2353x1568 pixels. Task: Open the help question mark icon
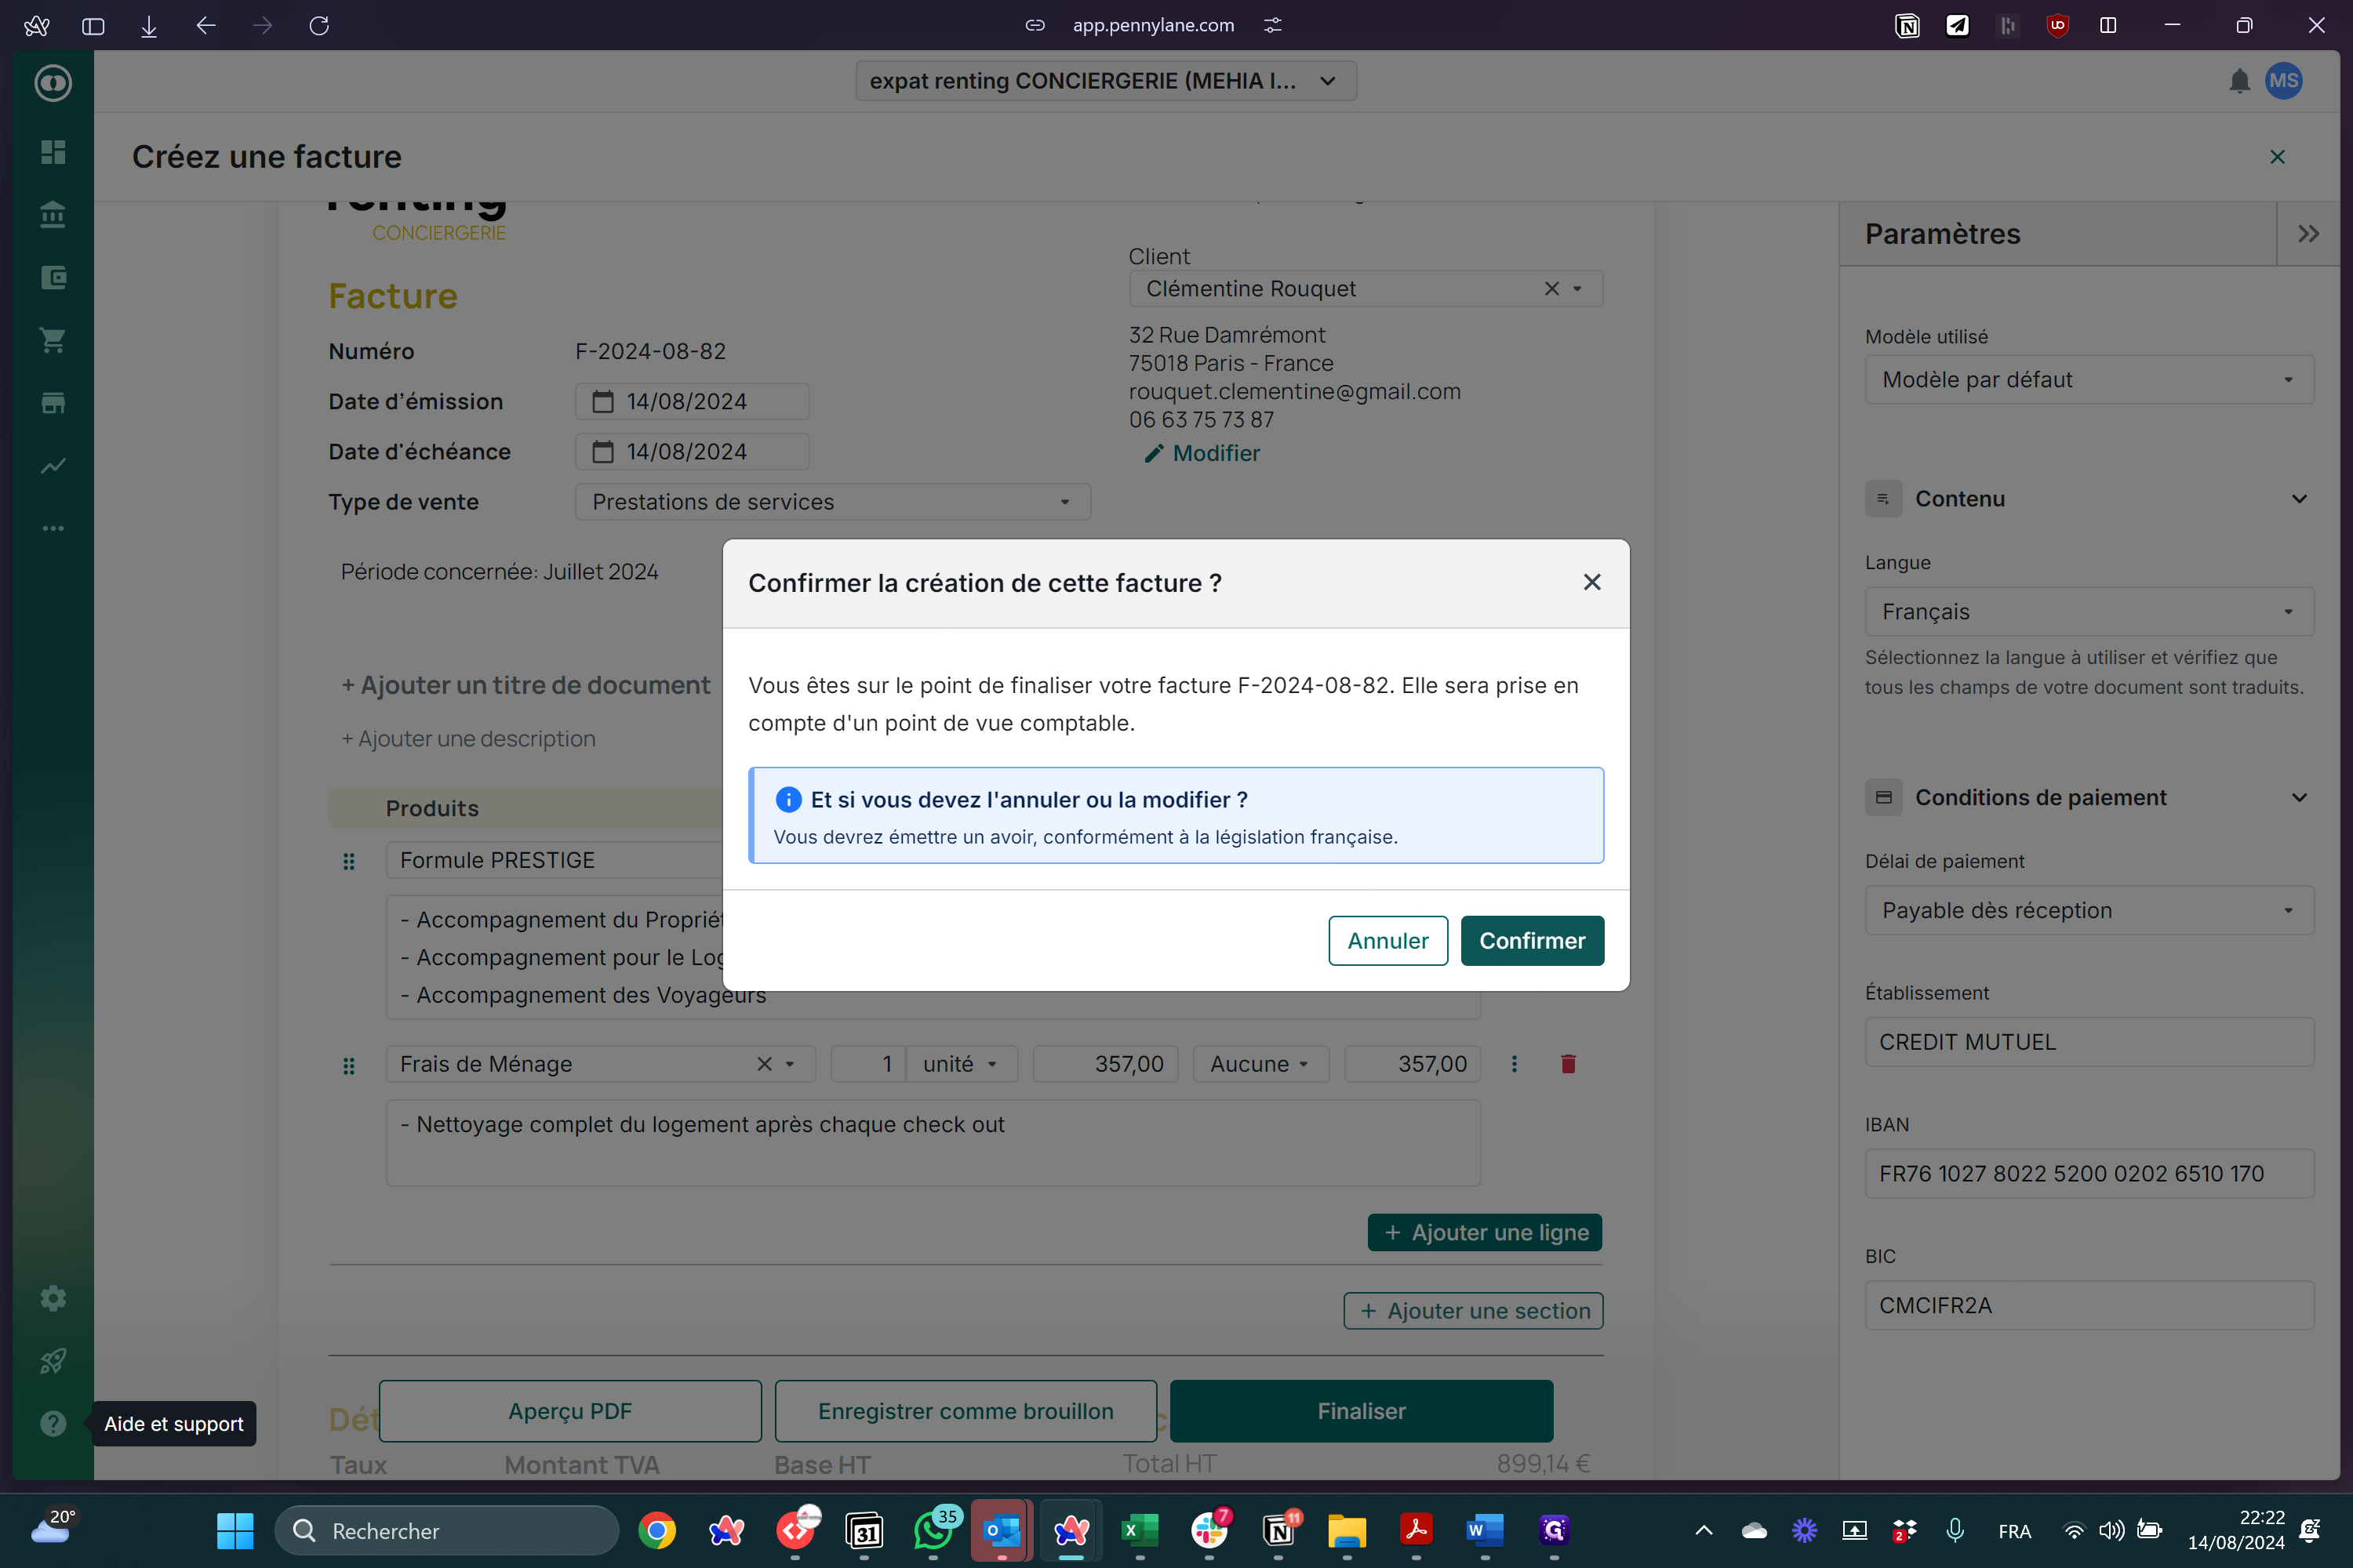point(53,1423)
